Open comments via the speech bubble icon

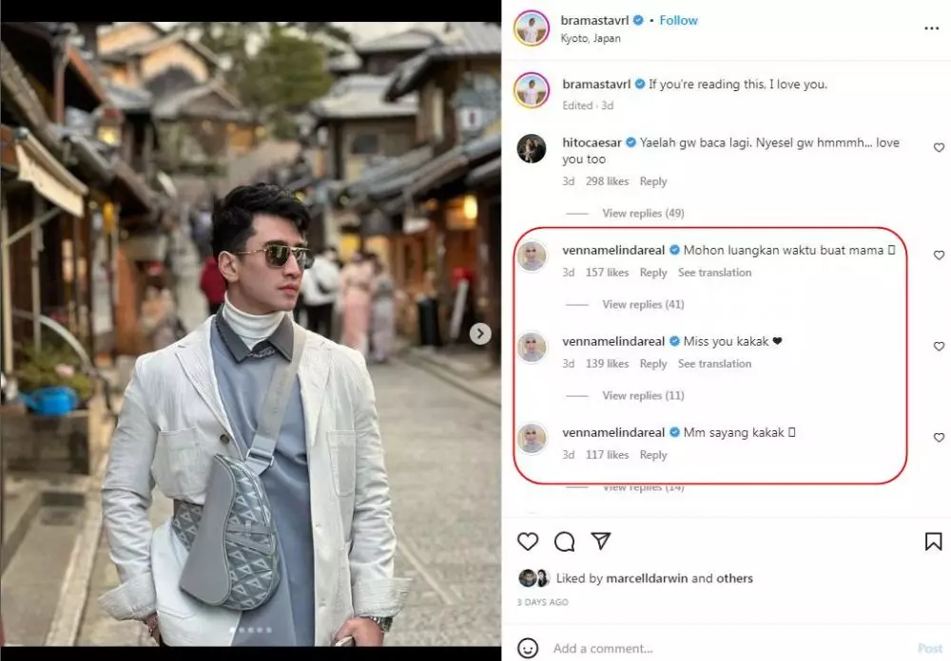[x=565, y=540]
